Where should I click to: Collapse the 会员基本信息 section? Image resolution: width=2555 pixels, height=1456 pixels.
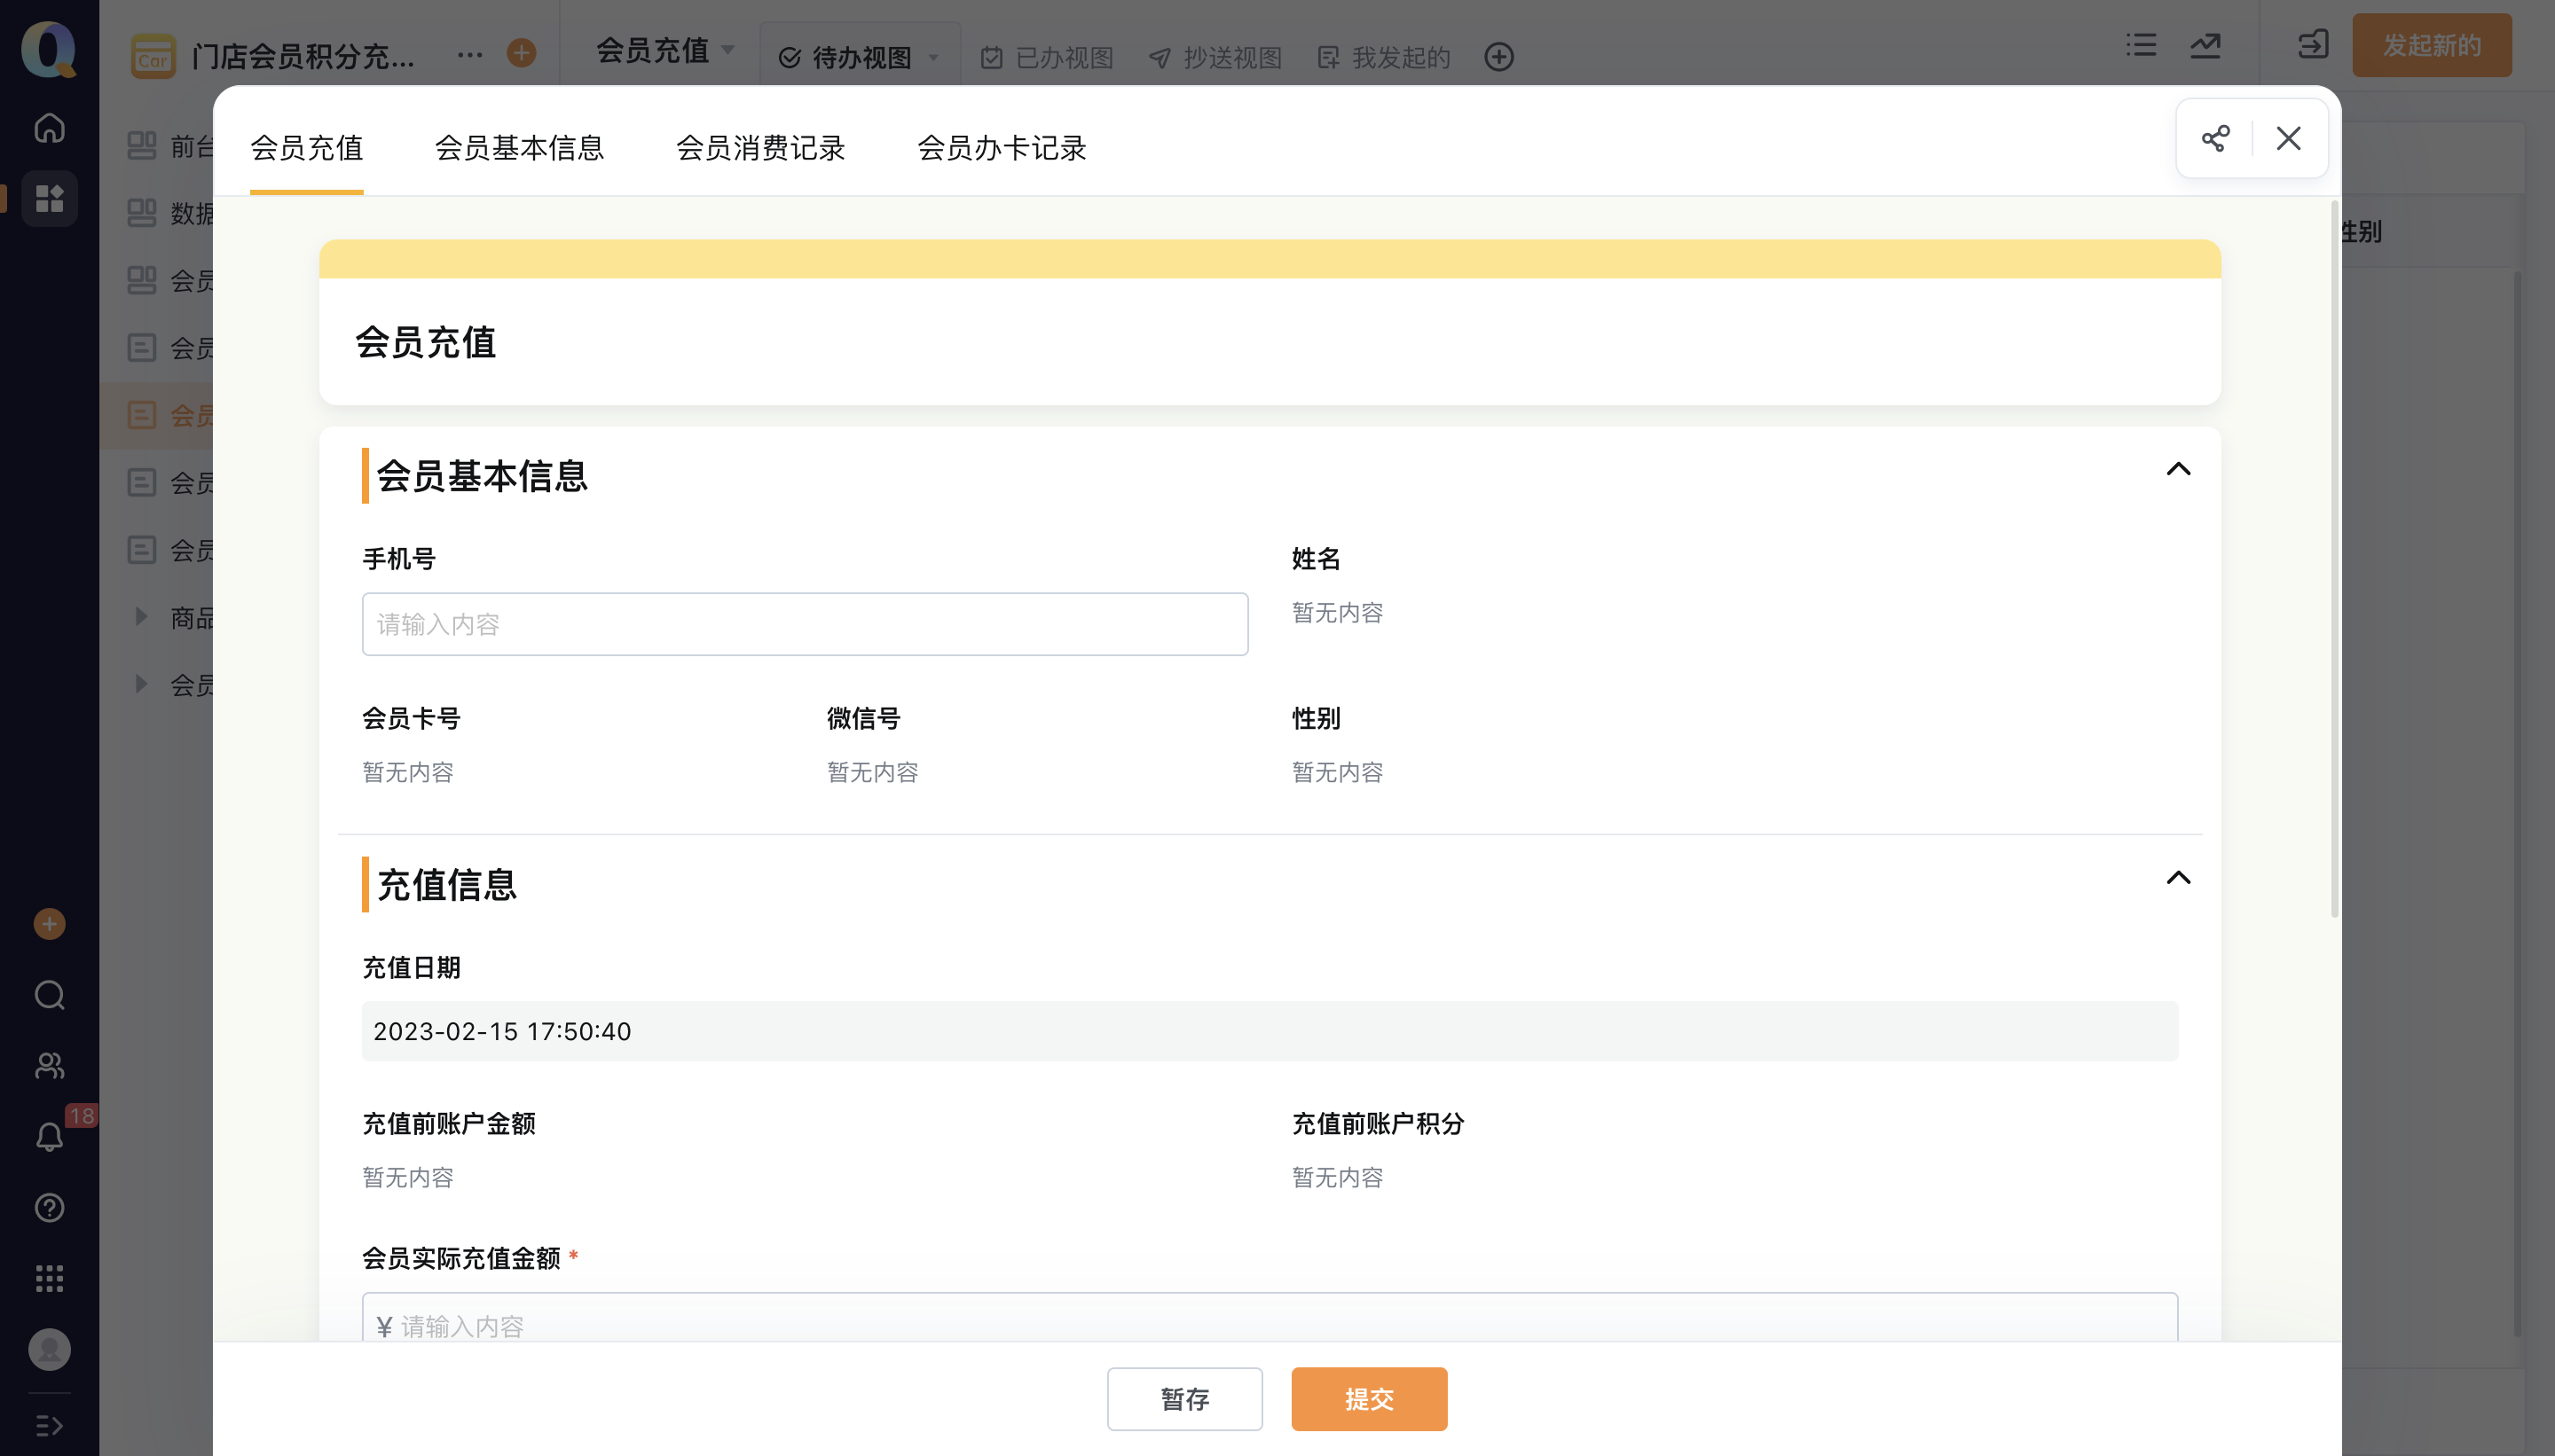click(2178, 469)
